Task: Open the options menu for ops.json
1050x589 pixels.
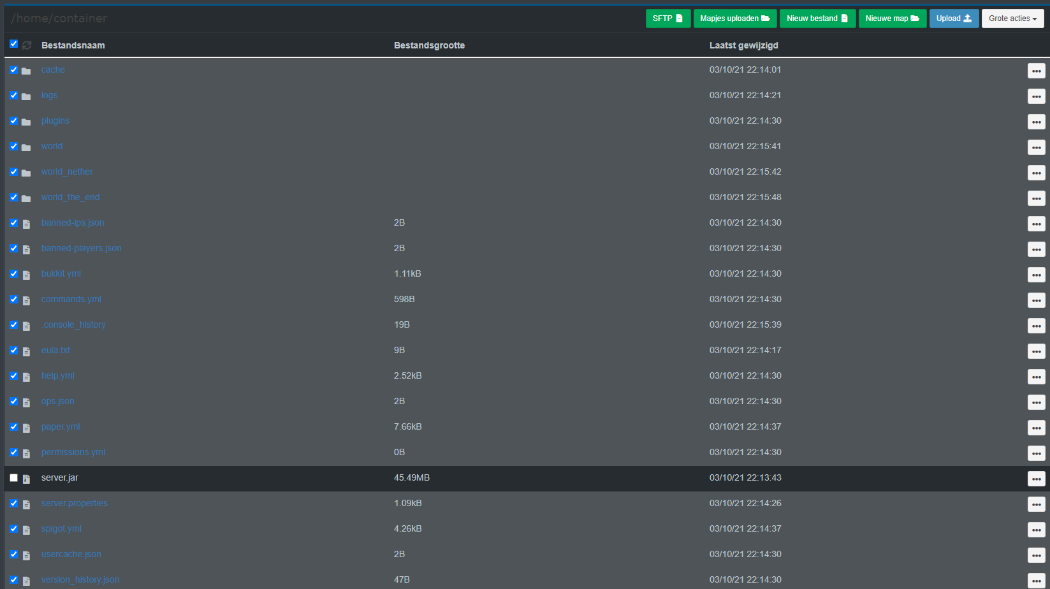Action: pyautogui.click(x=1036, y=402)
